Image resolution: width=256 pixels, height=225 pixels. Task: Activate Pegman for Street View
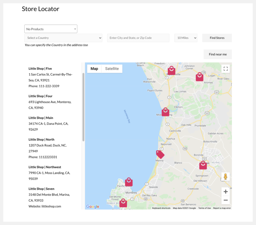click(225, 177)
